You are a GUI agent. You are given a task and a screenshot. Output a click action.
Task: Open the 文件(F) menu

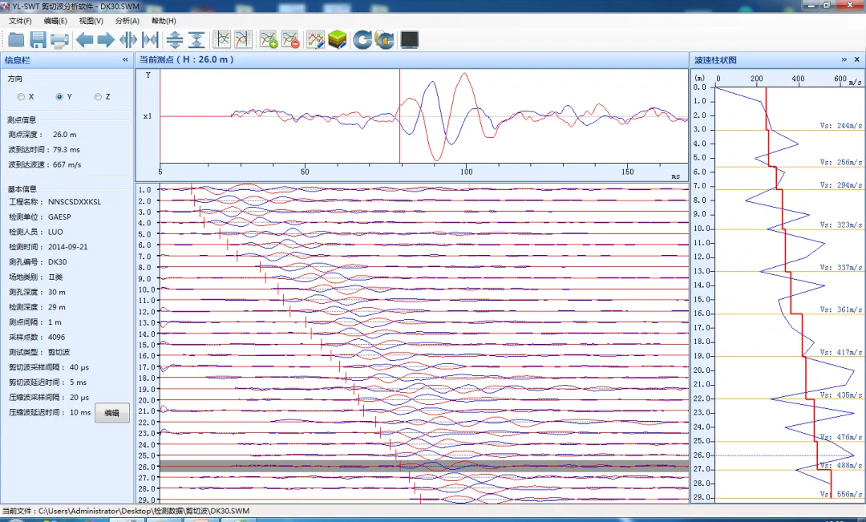click(x=20, y=21)
